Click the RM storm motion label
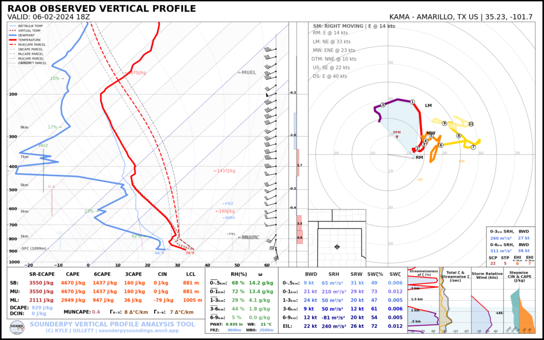 click(x=419, y=158)
